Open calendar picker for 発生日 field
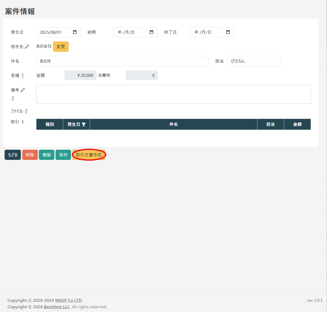327x312 pixels. tap(75, 32)
